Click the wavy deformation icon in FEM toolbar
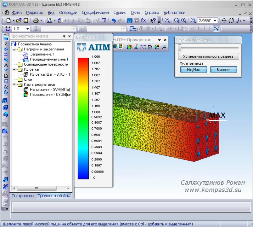The image size is (253, 227). coord(143,47)
